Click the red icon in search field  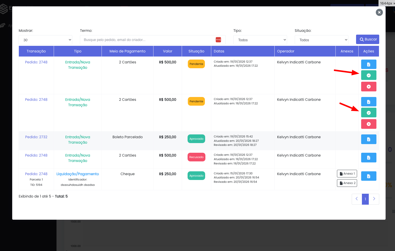pos(218,40)
